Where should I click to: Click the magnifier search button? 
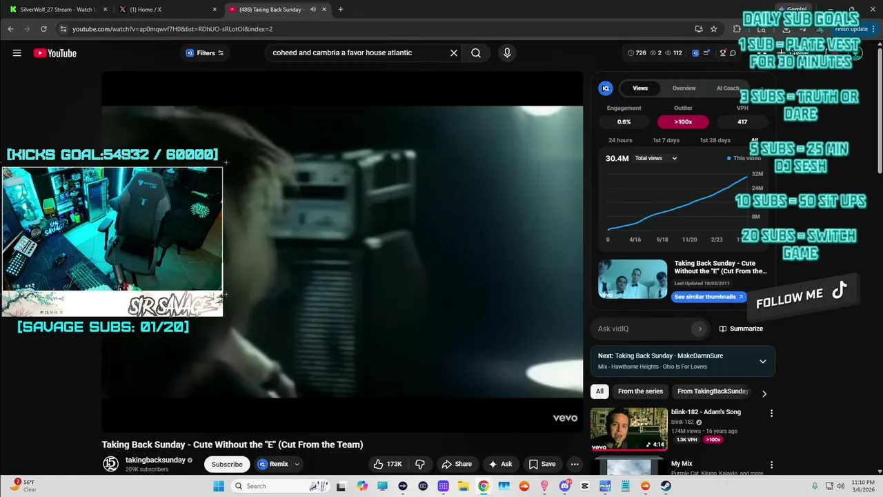476,53
